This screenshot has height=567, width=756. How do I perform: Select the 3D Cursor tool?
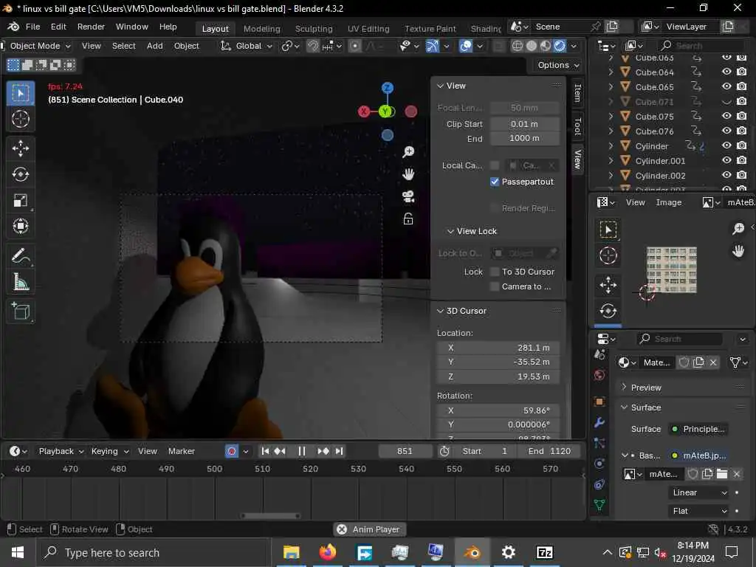tap(20, 119)
